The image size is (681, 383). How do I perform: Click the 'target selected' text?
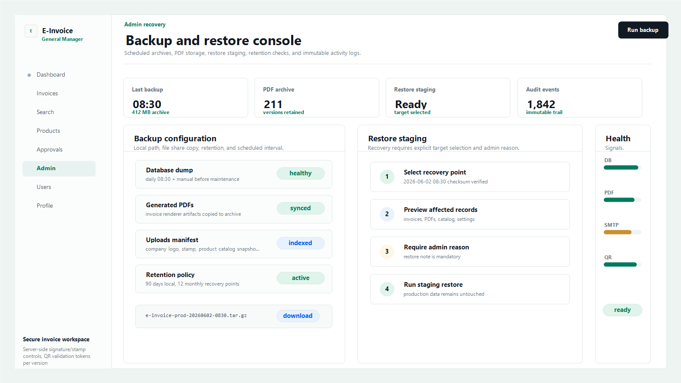coord(412,112)
